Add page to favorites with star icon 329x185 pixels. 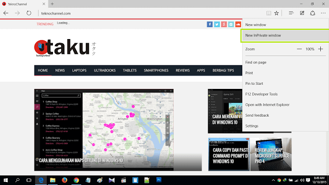[277, 13]
